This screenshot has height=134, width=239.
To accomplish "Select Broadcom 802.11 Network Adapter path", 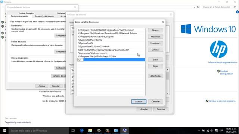I will point(111,33).
